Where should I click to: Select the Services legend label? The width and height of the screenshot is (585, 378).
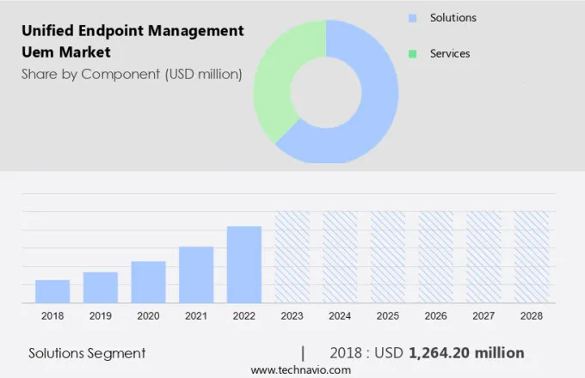point(450,53)
